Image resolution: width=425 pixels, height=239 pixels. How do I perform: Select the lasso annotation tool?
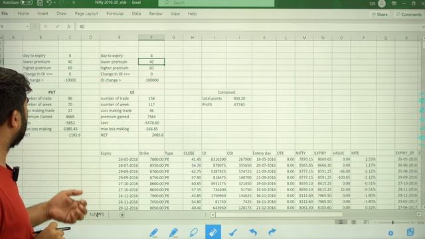point(193,232)
